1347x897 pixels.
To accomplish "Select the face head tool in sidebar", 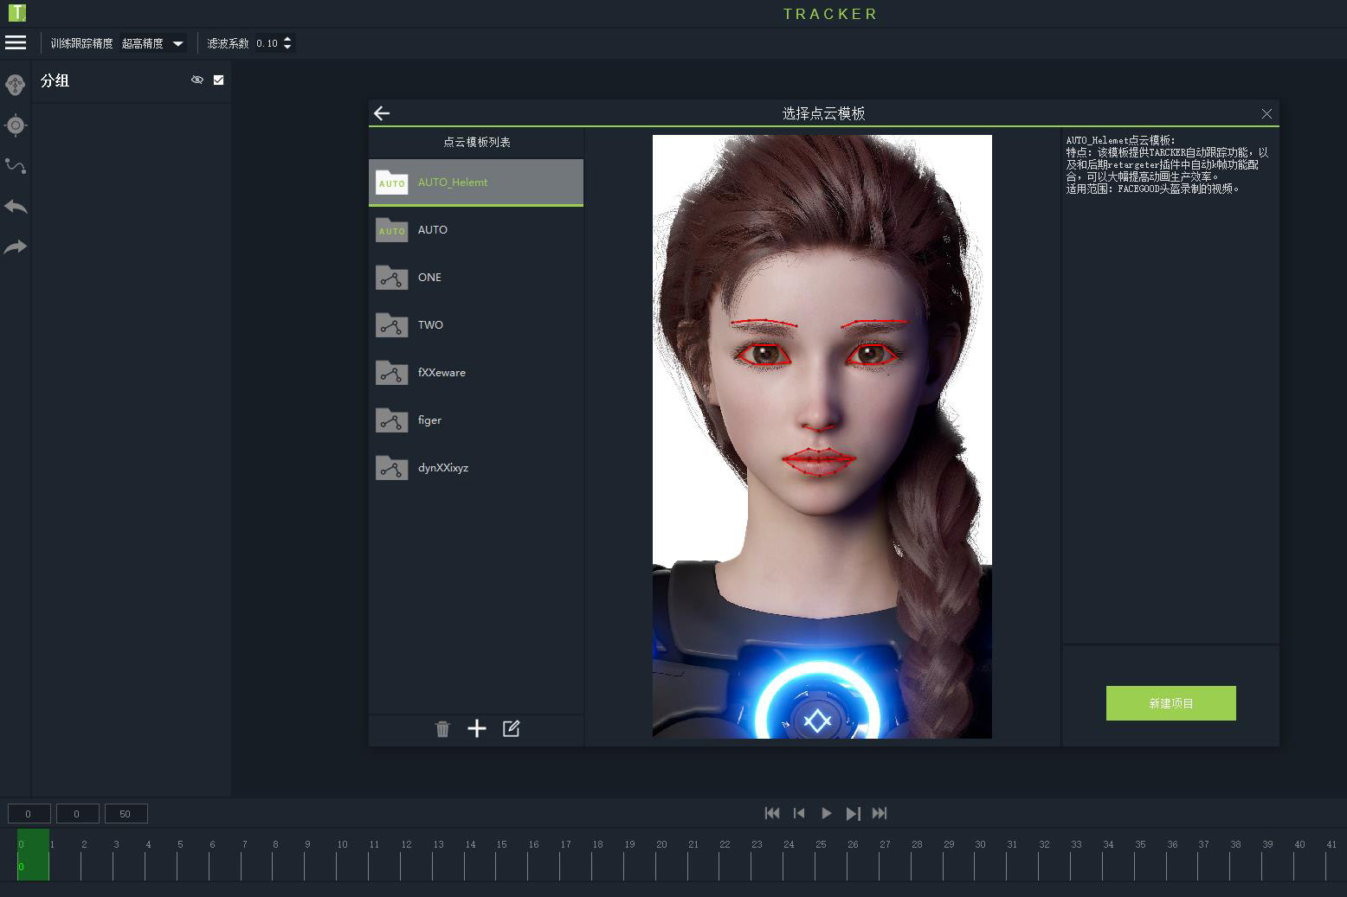I will pos(16,85).
